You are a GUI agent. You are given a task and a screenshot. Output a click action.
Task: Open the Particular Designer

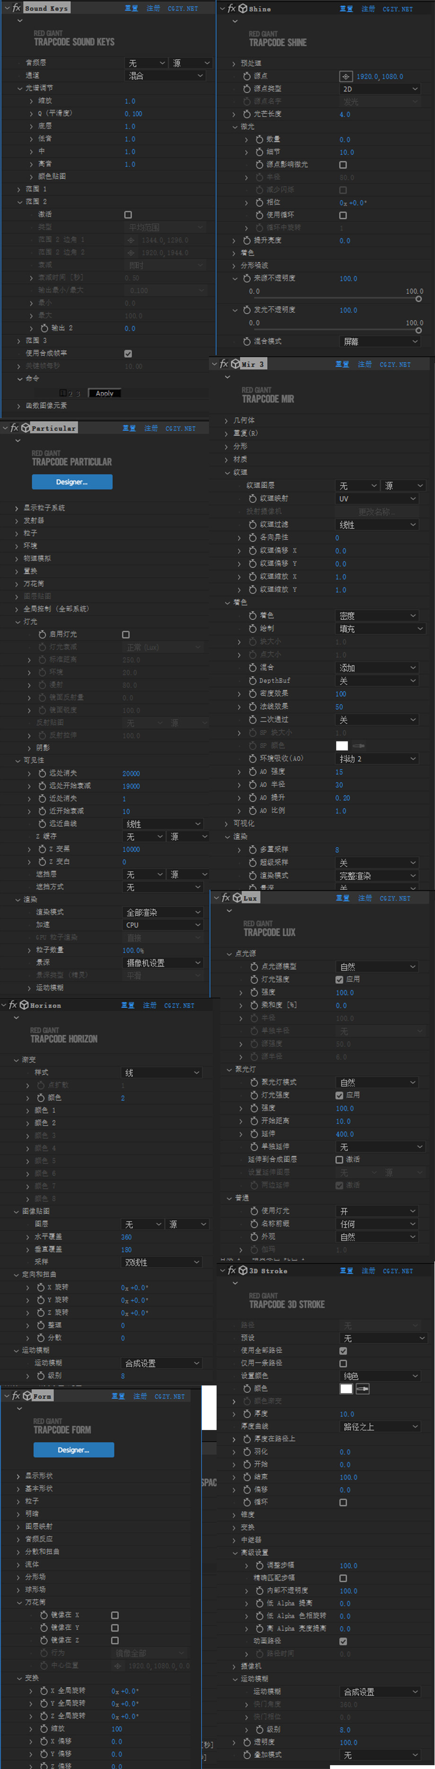[x=72, y=482]
